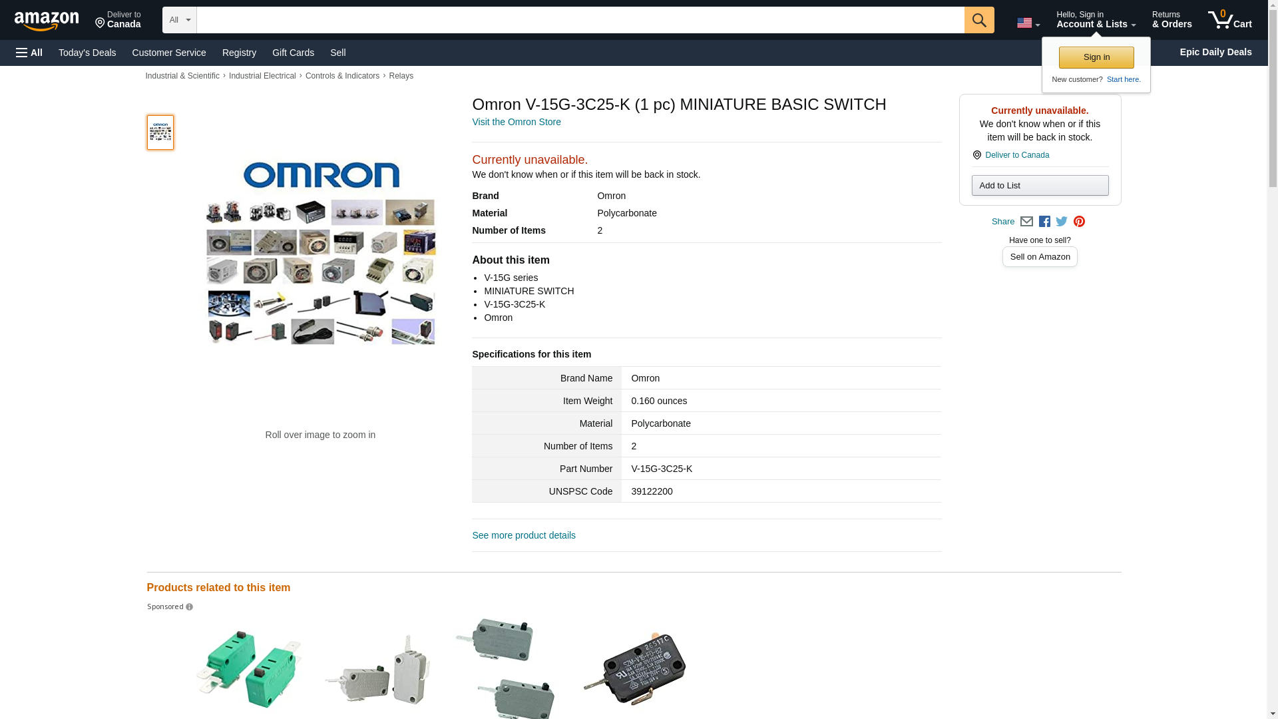1278x719 pixels.
Task: Click the yellow Sign in button
Action: [x=1096, y=57]
